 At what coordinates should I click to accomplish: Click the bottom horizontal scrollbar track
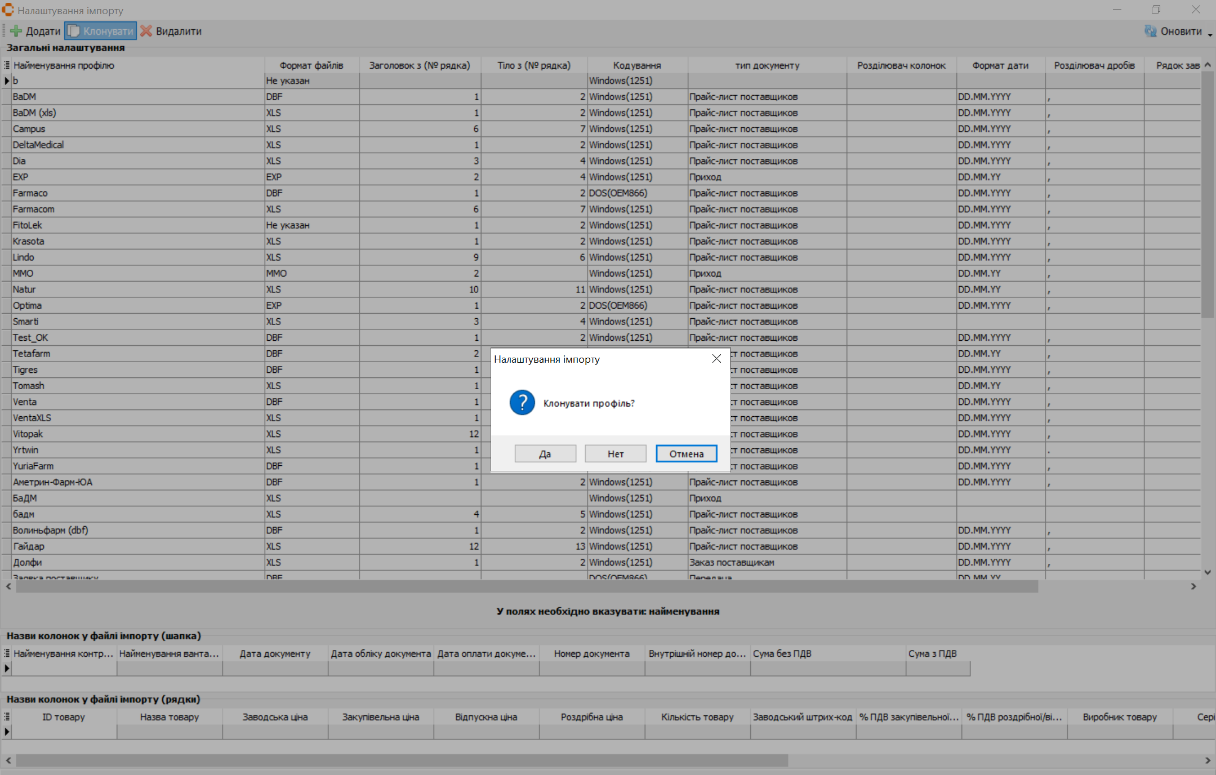(991, 761)
